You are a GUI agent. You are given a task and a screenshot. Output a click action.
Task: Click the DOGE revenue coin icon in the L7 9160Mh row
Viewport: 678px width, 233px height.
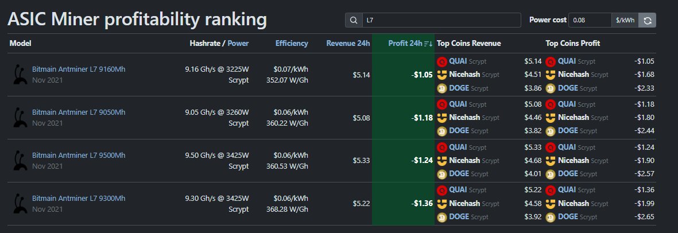(x=441, y=88)
